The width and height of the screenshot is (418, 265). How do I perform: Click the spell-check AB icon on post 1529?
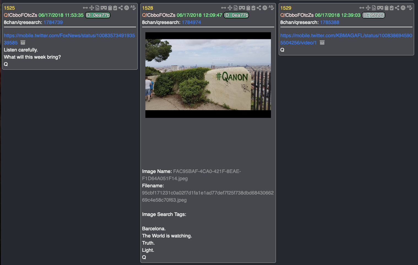[x=409, y=8]
